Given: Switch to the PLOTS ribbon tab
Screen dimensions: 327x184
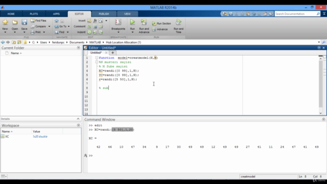Looking at the screenshot, I should tap(34, 14).
